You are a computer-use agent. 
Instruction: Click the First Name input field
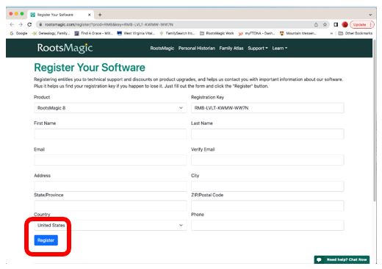pos(110,134)
